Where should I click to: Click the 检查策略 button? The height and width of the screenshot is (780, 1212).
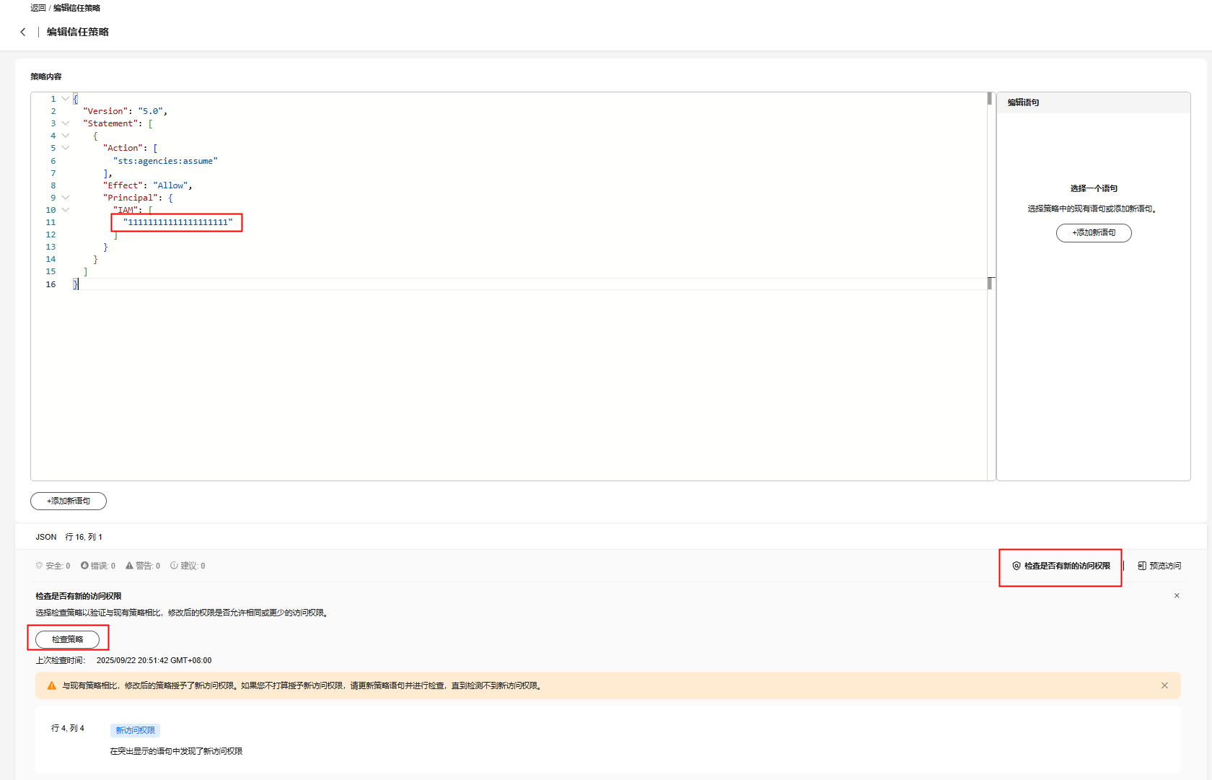pyautogui.click(x=68, y=639)
